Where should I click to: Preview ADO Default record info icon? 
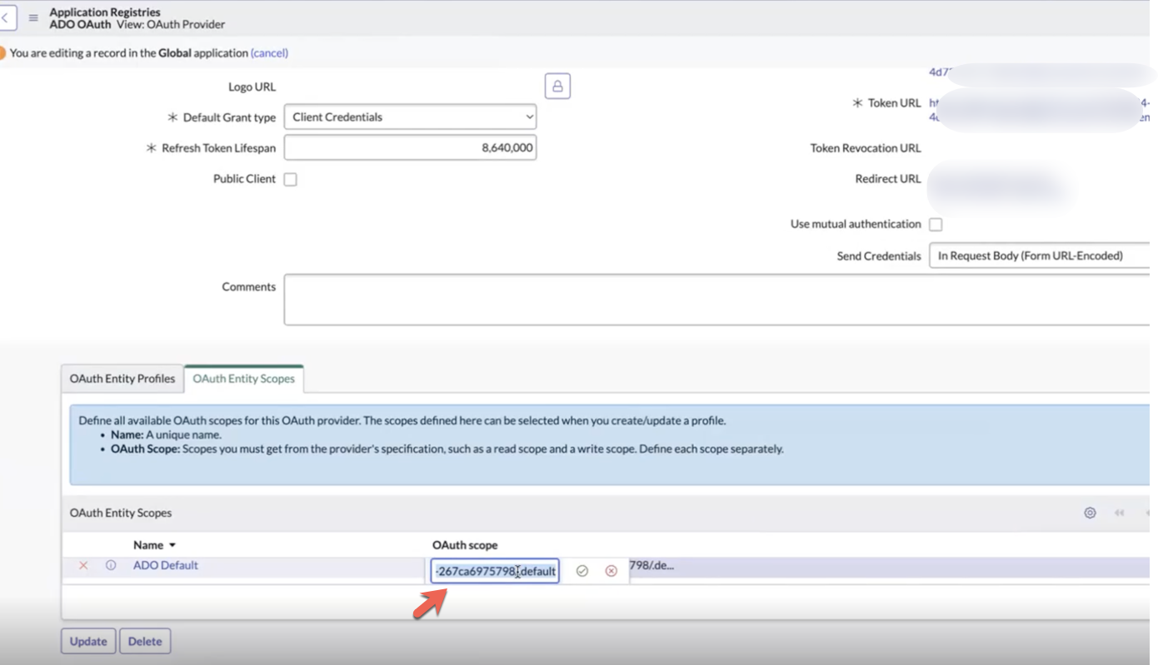click(x=111, y=566)
